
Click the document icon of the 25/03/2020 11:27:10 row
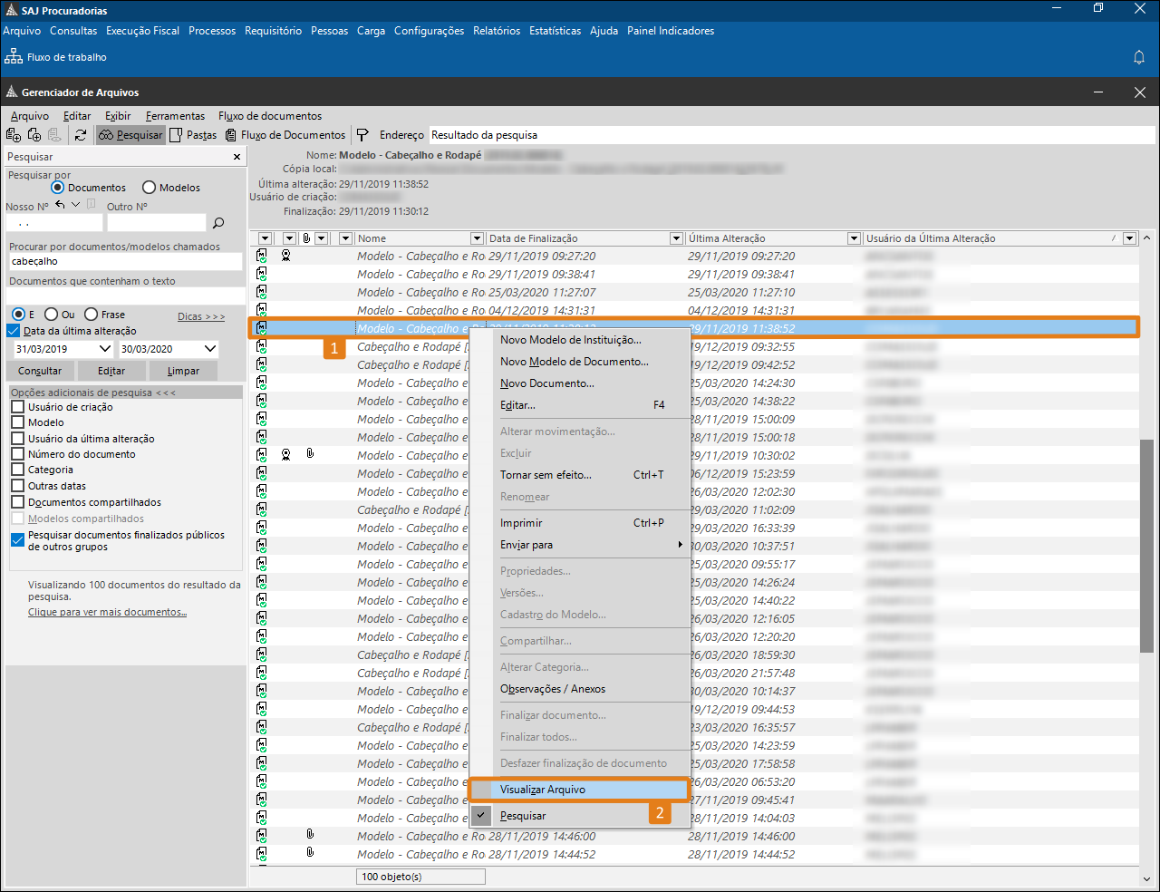[262, 292]
